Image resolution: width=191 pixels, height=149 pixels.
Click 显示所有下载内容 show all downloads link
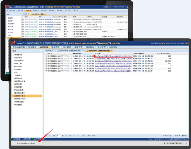[x=175, y=143]
